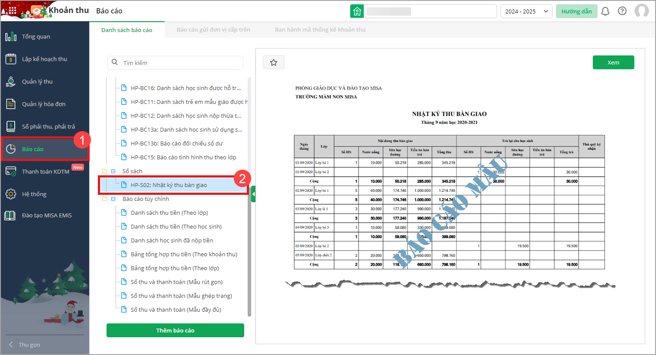Screen dimensions: 656x355
Task: Switch to Danh sách báo cáo tab
Action: pyautogui.click(x=127, y=30)
